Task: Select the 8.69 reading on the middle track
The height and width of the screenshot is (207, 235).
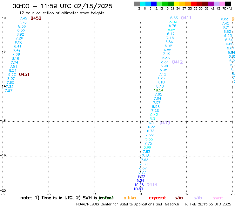Action: [144, 164]
